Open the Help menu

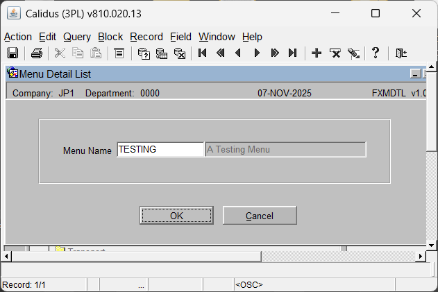tap(252, 37)
